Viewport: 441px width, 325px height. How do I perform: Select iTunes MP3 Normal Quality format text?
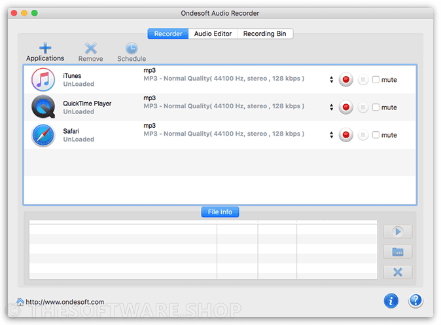224,79
